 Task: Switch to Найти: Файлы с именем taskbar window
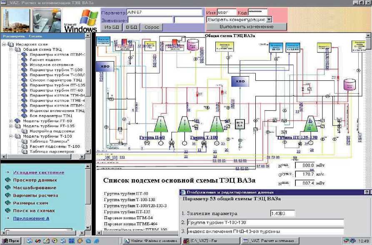coord(151,241)
